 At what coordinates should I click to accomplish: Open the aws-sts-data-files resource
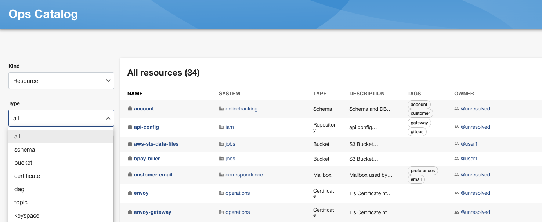[x=156, y=144]
